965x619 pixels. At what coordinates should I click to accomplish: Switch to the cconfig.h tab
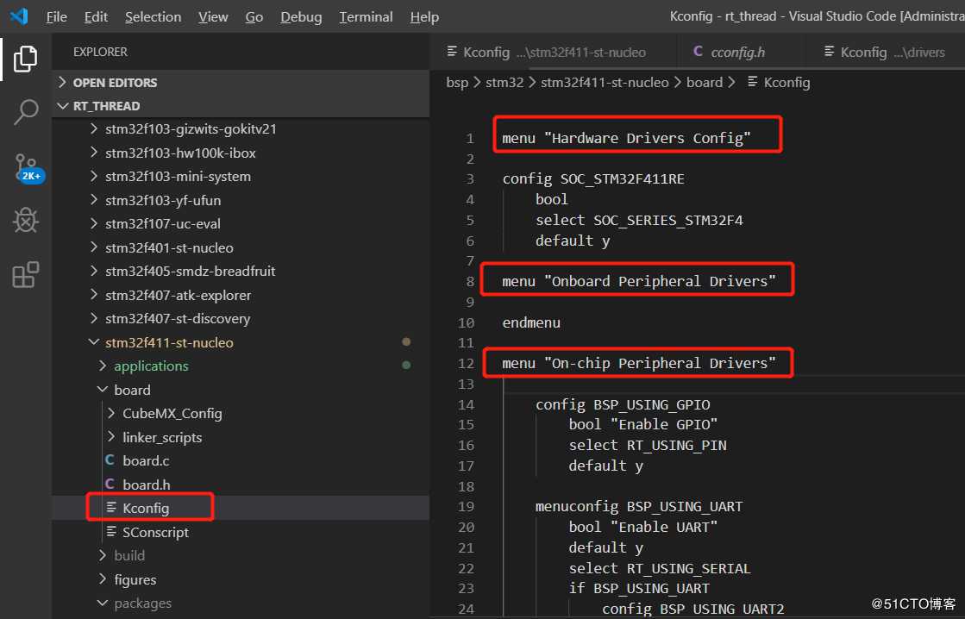tap(741, 52)
